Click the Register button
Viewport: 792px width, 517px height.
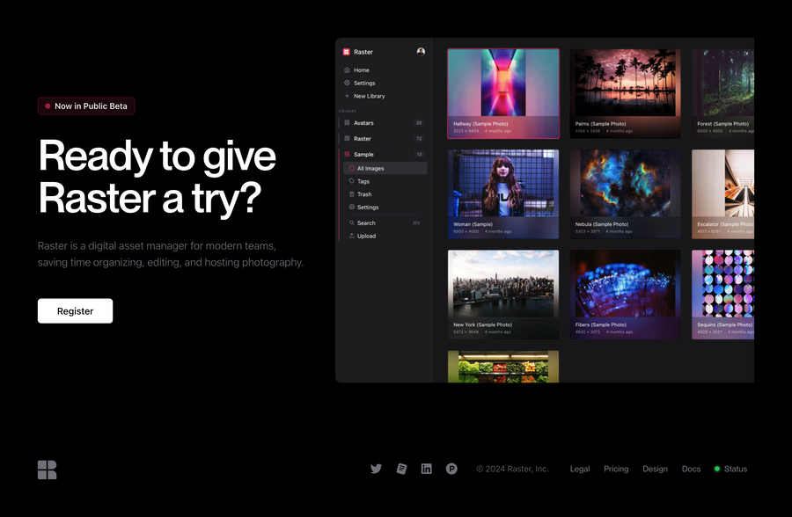tap(75, 310)
